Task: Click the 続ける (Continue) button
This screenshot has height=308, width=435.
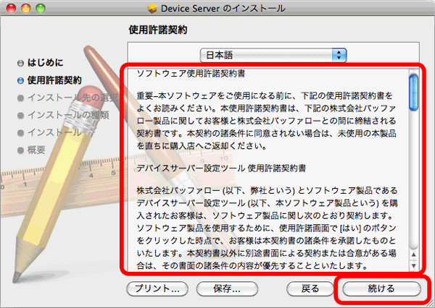Action: point(382,289)
